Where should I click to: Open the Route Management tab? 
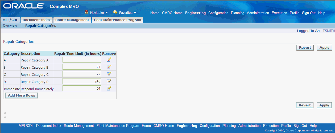coord(72,20)
